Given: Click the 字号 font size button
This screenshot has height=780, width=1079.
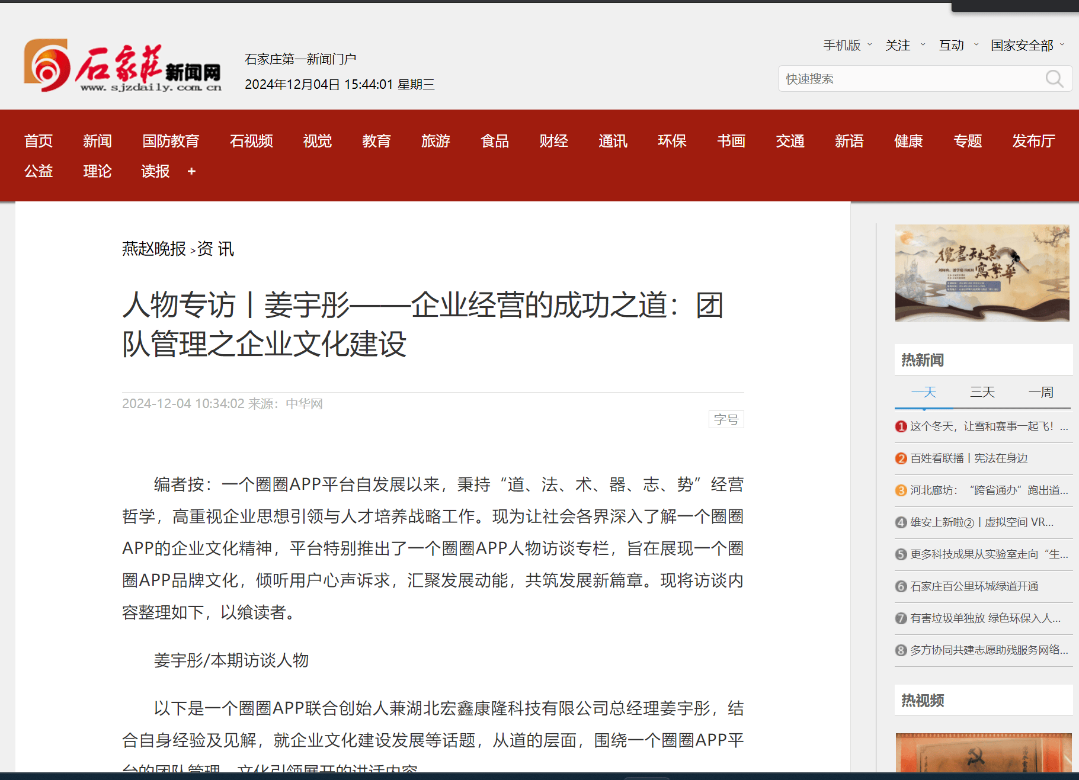Looking at the screenshot, I should coord(726,419).
